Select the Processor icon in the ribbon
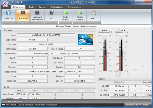153x108 pixels. 23,16
